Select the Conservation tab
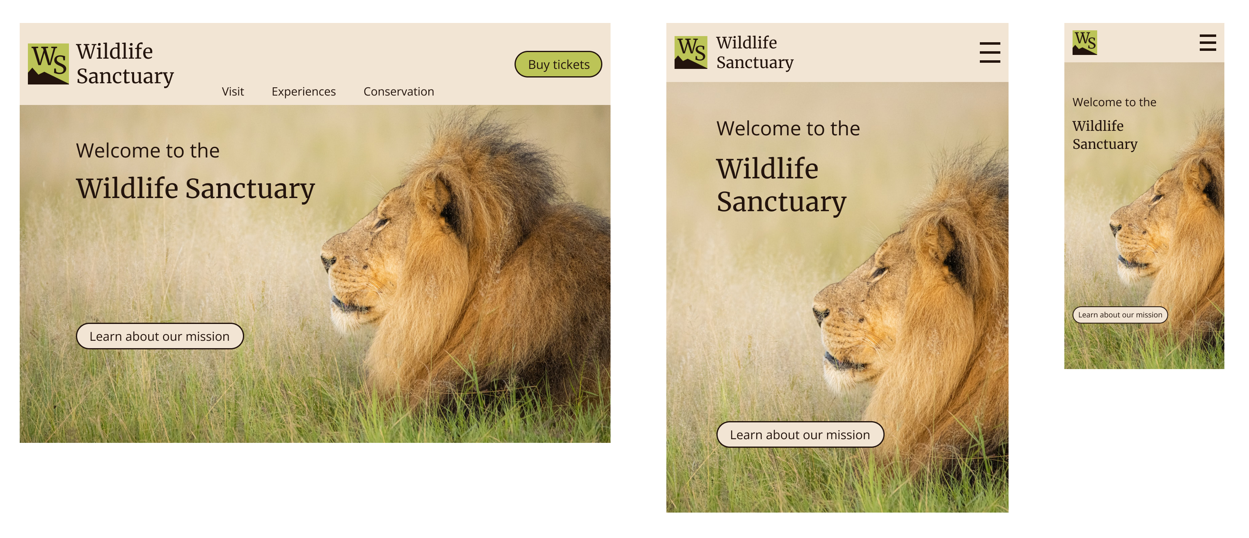 (398, 91)
